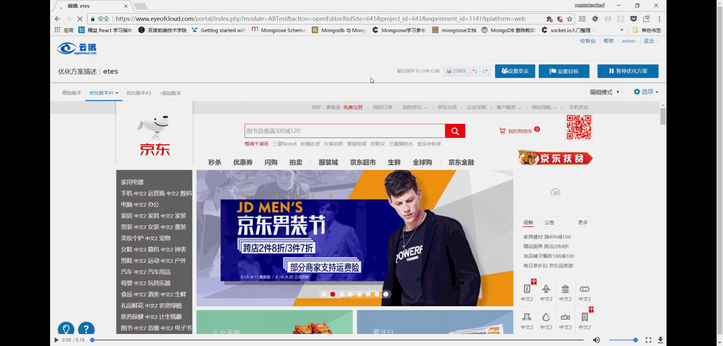The width and height of the screenshot is (723, 346).
Task: Click the redo arrow icon
Action: pyautogui.click(x=485, y=71)
